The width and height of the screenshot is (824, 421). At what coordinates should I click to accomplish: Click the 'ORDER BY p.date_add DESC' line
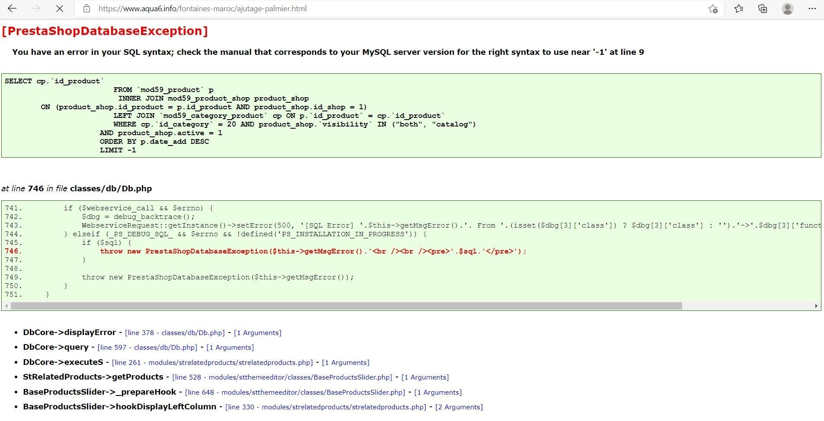tap(154, 142)
